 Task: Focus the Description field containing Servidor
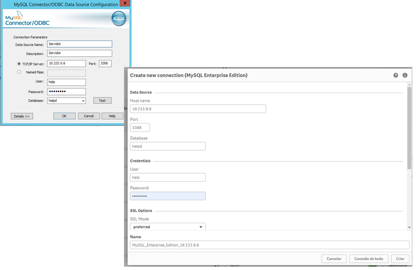tap(80, 53)
